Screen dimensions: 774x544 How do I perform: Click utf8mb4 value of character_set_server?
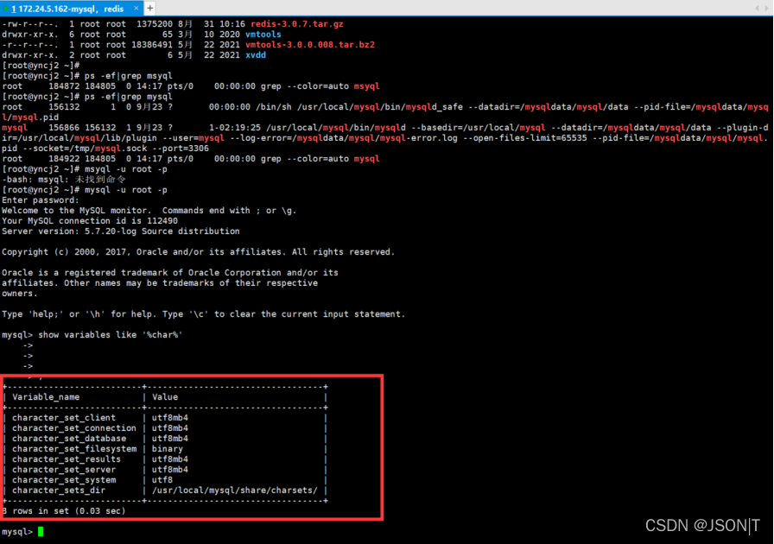[170, 470]
